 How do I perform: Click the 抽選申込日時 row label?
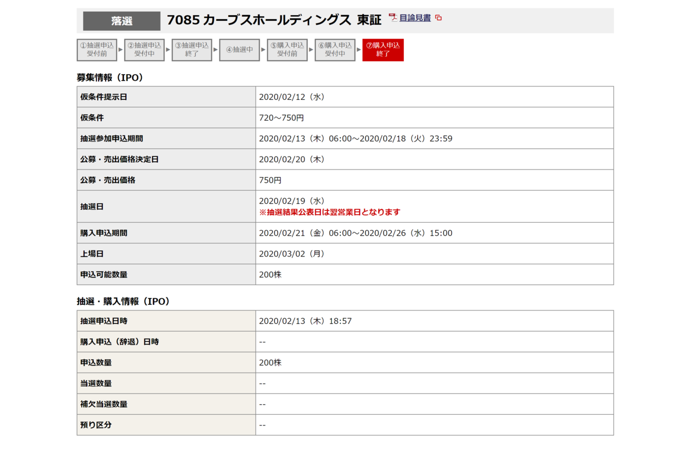coord(104,321)
